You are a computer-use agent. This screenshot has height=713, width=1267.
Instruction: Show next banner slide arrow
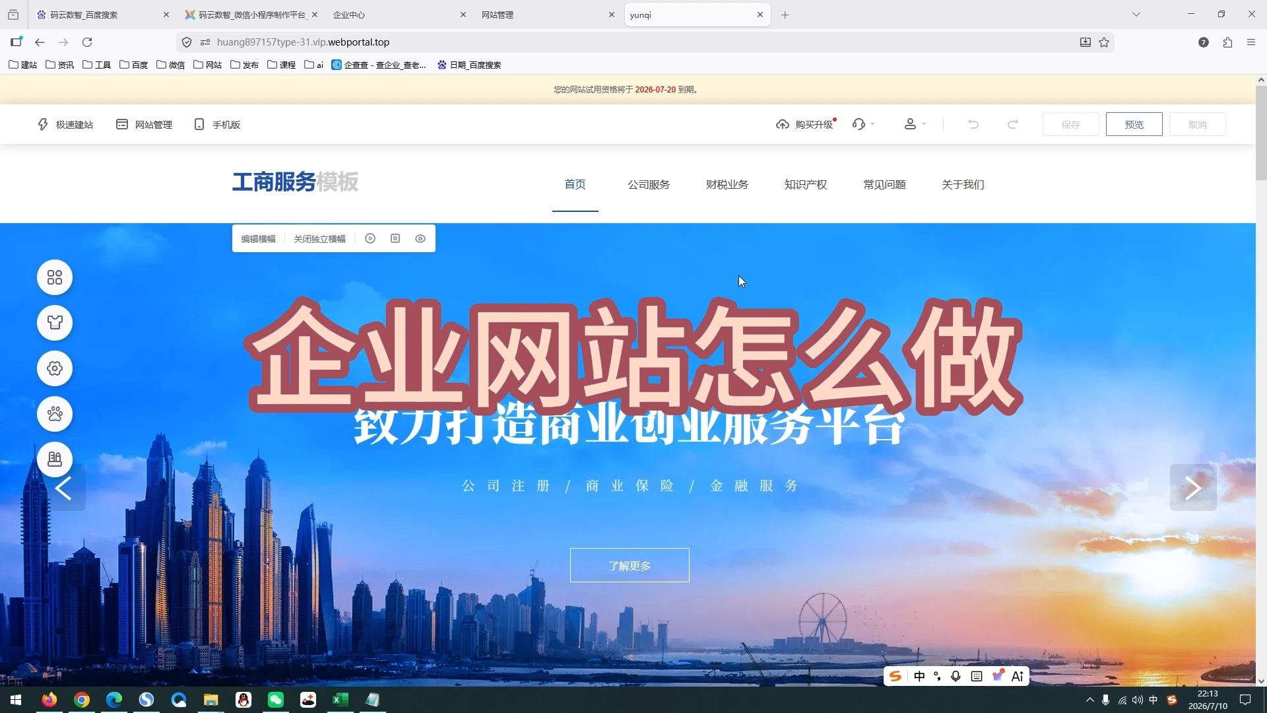1193,488
